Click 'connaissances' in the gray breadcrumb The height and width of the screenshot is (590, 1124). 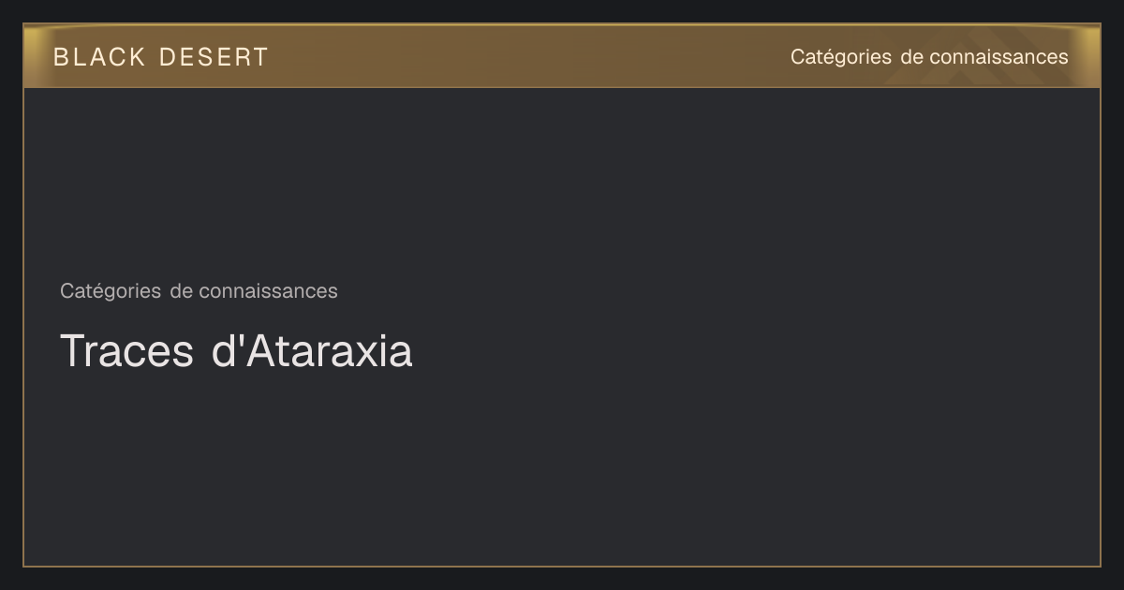[x=268, y=291]
